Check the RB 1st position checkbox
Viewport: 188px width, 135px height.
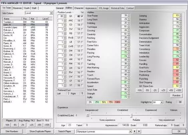pyautogui.click(x=82, y=33)
